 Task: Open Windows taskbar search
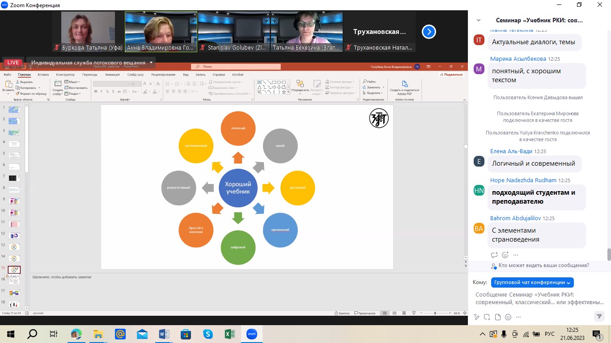(32, 334)
